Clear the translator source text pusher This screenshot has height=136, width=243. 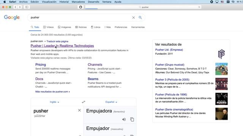click(79, 110)
